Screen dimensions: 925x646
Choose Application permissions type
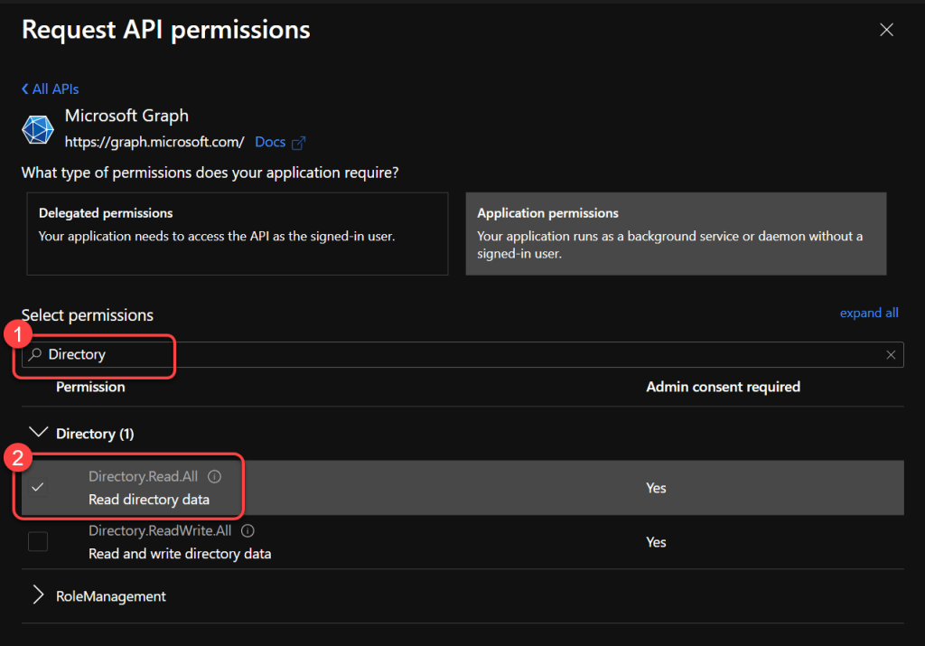pos(675,233)
